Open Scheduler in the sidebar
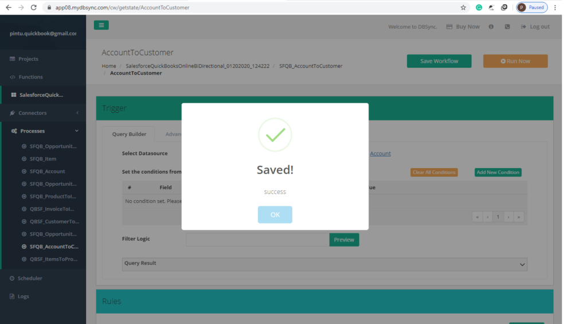 tap(30, 278)
